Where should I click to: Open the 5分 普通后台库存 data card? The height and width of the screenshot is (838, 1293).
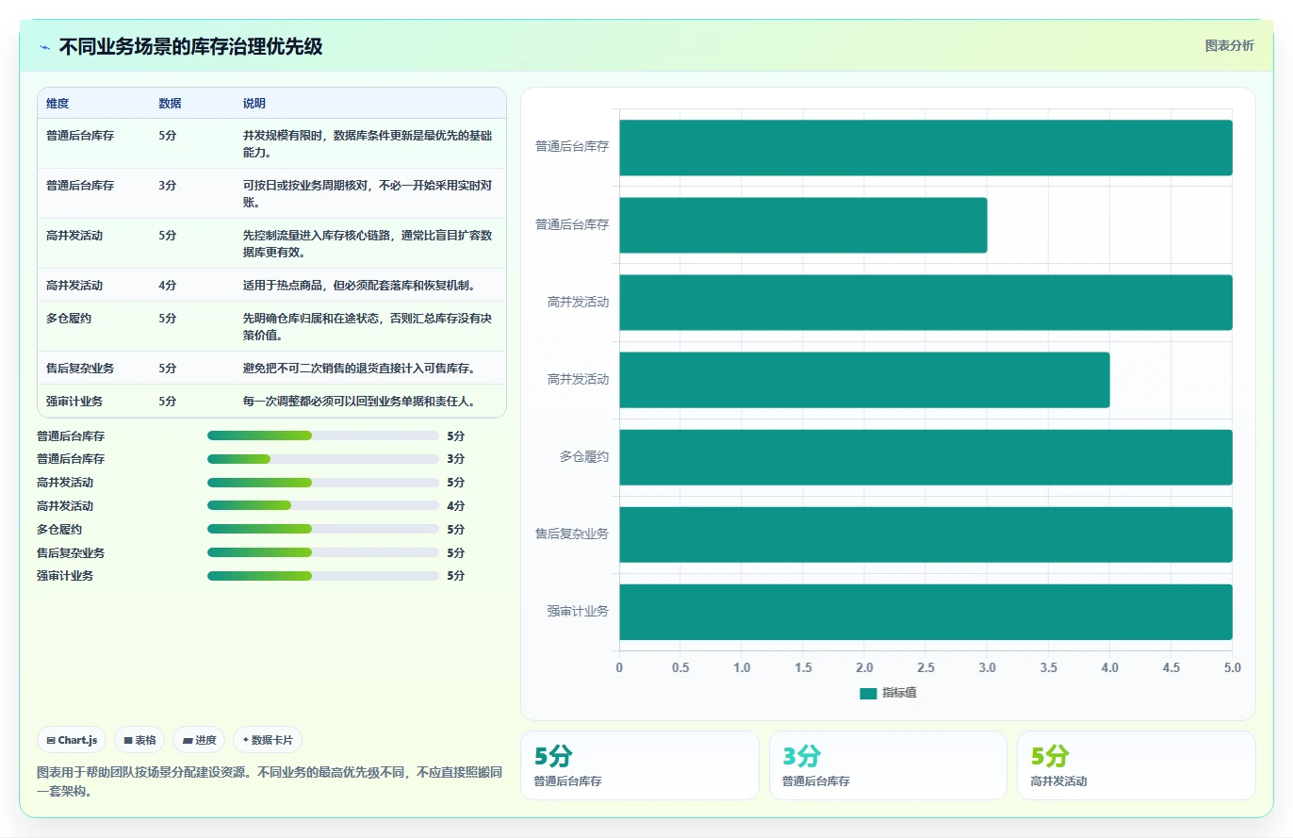[640, 765]
